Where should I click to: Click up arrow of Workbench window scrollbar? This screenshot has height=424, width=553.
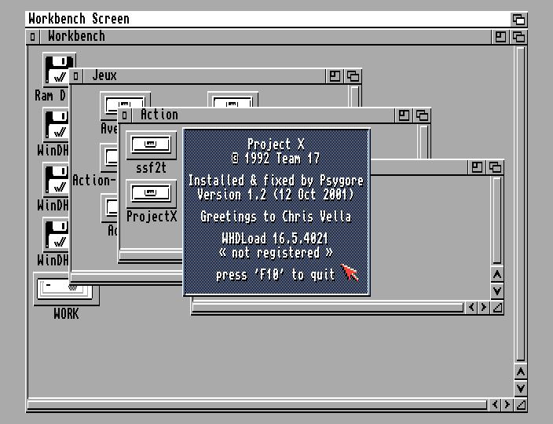click(521, 372)
